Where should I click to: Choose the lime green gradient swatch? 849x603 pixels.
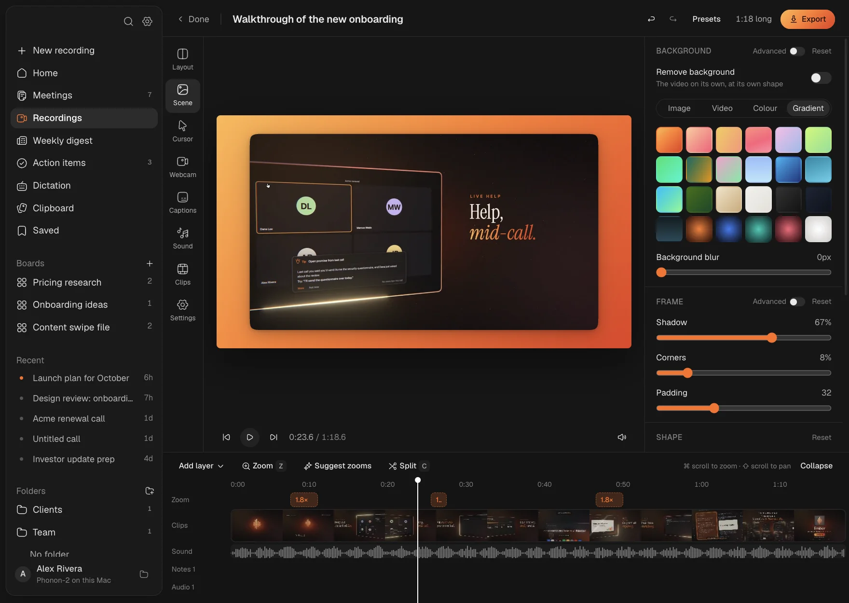coord(818,140)
